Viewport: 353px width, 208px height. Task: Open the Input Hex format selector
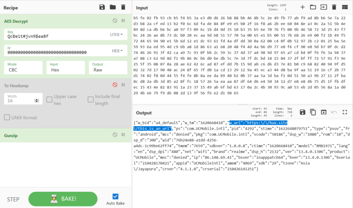click(66, 67)
